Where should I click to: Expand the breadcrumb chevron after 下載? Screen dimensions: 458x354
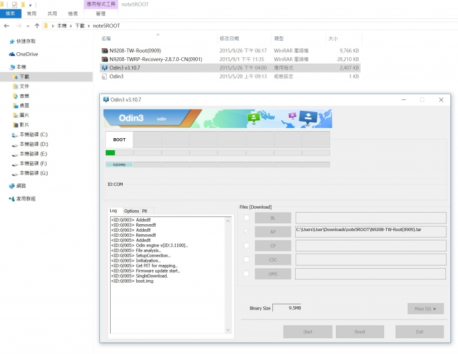(x=88, y=26)
